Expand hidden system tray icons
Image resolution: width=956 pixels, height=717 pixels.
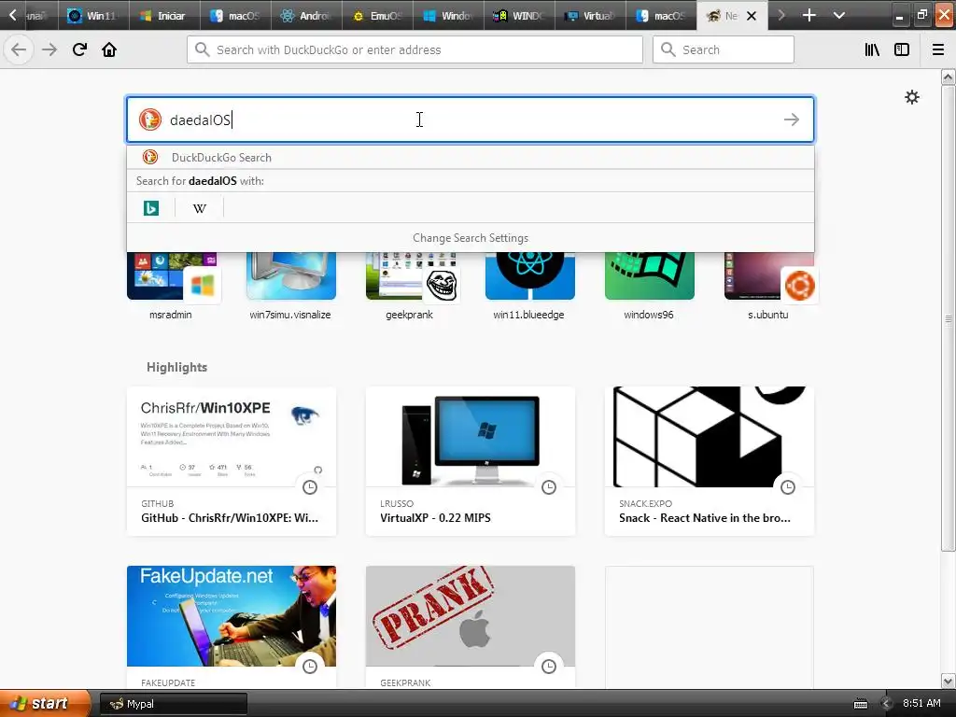click(x=886, y=704)
